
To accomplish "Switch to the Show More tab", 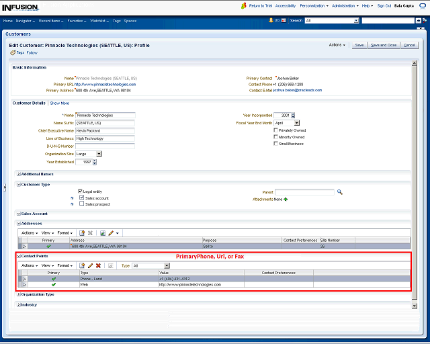I will click(60, 103).
